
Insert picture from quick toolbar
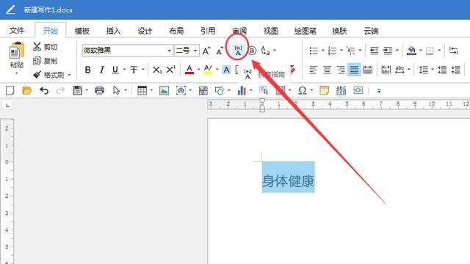pyautogui.click(x=164, y=90)
